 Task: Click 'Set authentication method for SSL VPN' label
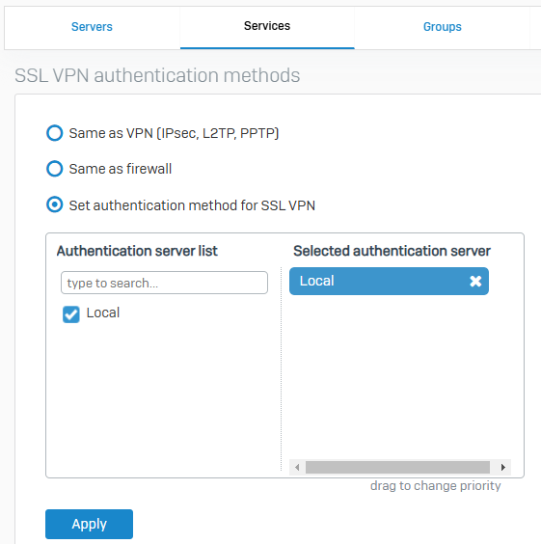[192, 205]
